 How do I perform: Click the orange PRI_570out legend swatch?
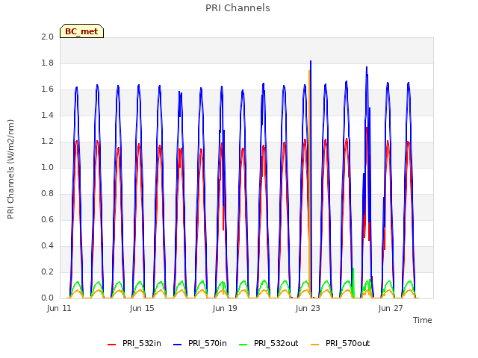pos(314,345)
